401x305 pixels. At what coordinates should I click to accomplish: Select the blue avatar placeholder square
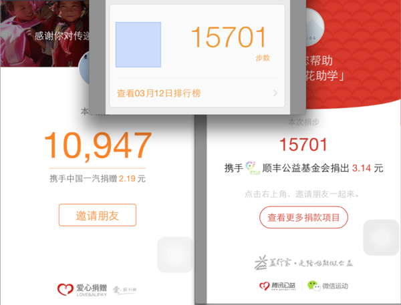[x=138, y=45]
